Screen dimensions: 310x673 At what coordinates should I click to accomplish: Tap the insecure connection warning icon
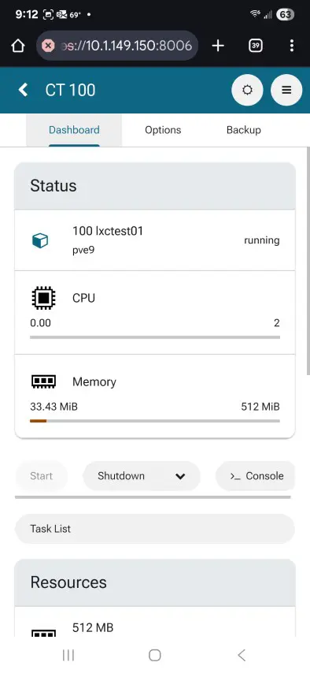pyautogui.click(x=49, y=46)
